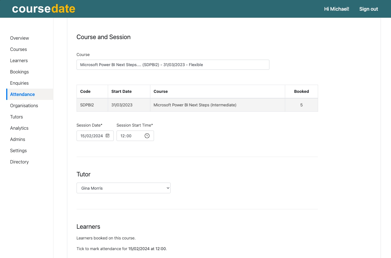391x258 pixels.
Task: Expand the Tutor dropdown showing Gina Morris
Action: 123,188
